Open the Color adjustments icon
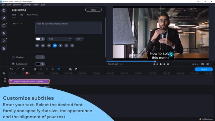 (53, 69)
